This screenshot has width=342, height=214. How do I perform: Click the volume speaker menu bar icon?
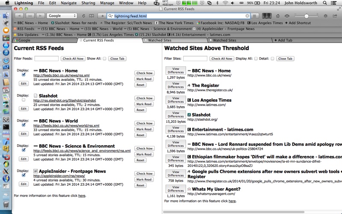point(233,3)
